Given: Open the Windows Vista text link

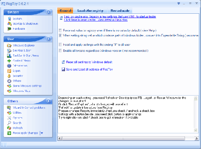Looking at the screenshot, I should [21, 91].
